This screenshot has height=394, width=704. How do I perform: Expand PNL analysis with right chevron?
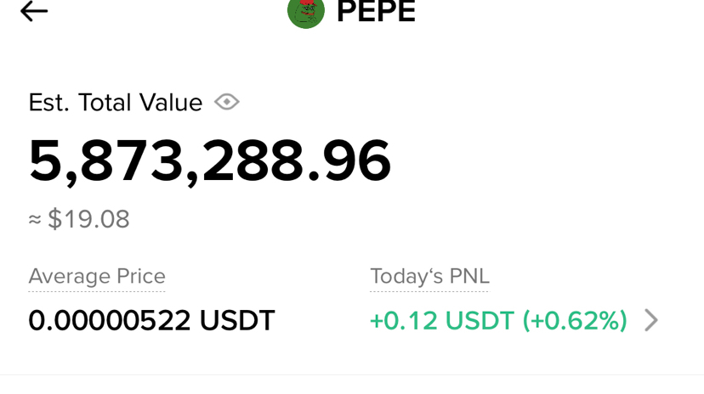[x=651, y=320]
